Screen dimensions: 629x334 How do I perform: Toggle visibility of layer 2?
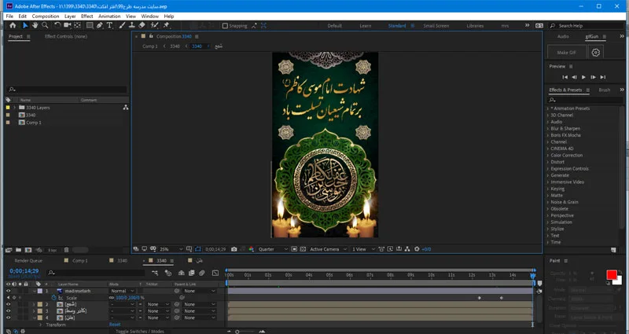click(8, 304)
